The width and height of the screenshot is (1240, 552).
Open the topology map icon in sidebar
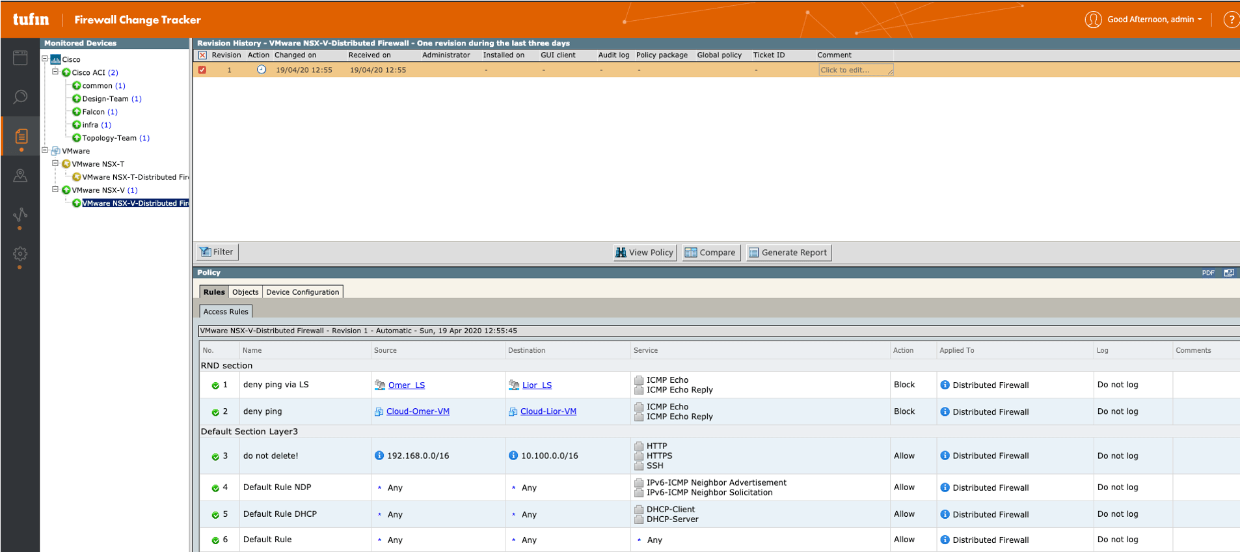pos(20,175)
